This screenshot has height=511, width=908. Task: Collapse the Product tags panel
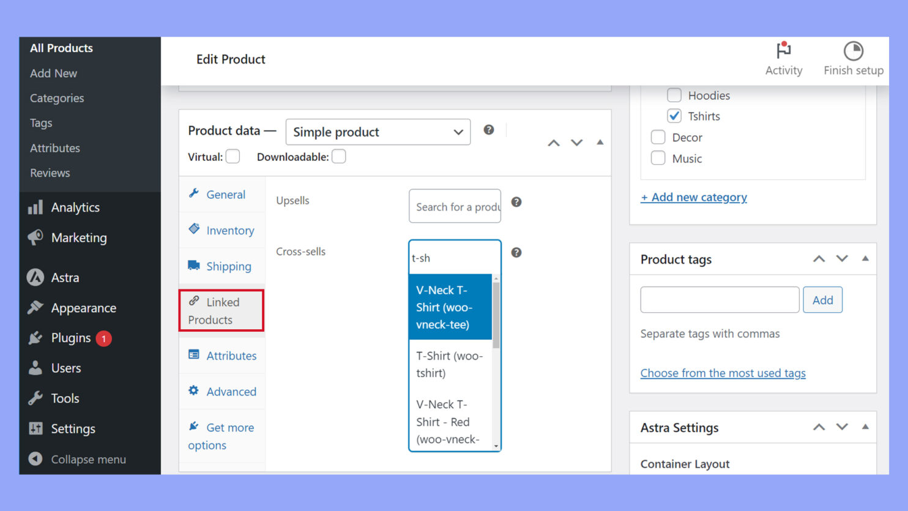tap(865, 259)
